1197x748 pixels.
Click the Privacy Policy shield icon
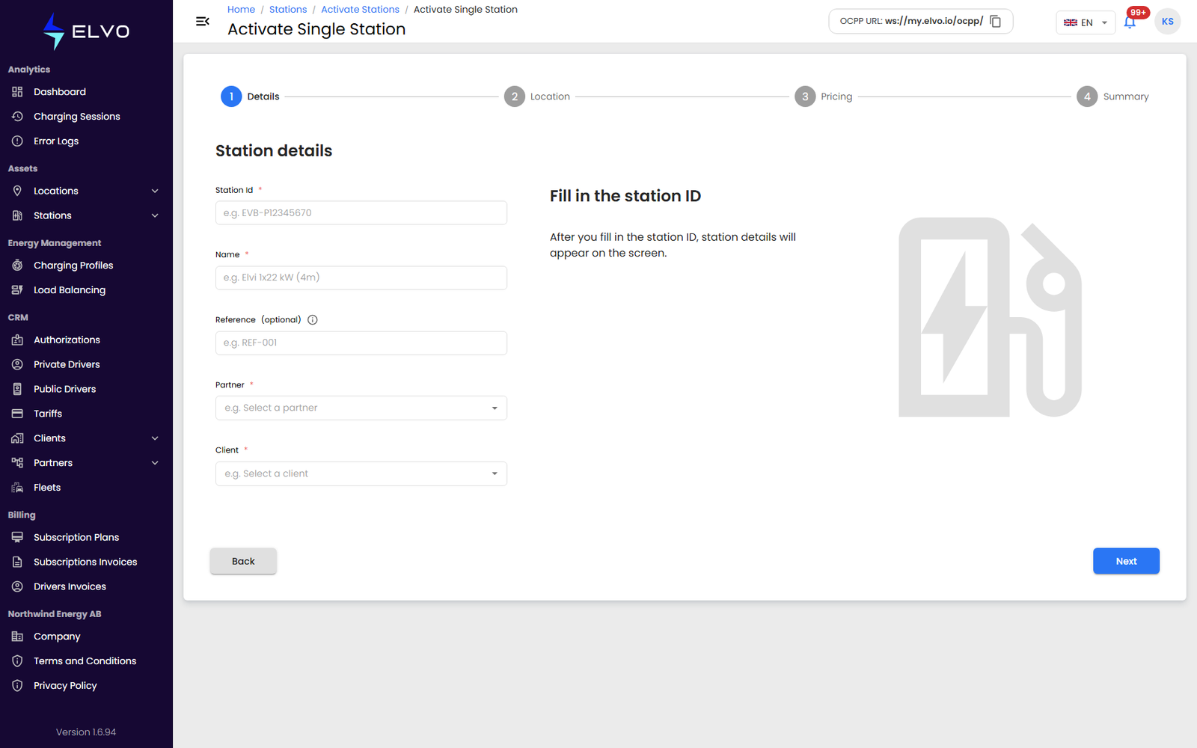point(17,686)
